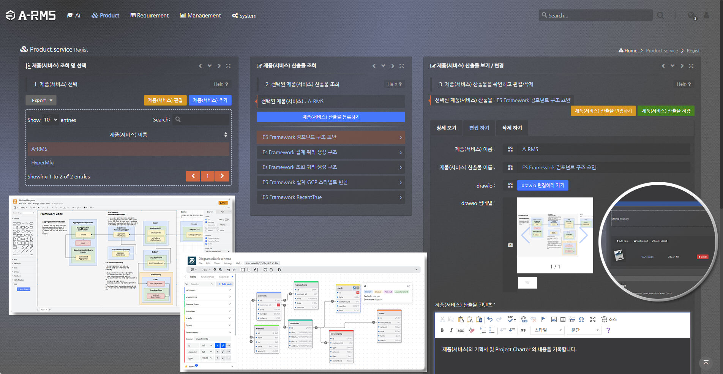
Task: Click the insert table icon
Action: click(563, 319)
